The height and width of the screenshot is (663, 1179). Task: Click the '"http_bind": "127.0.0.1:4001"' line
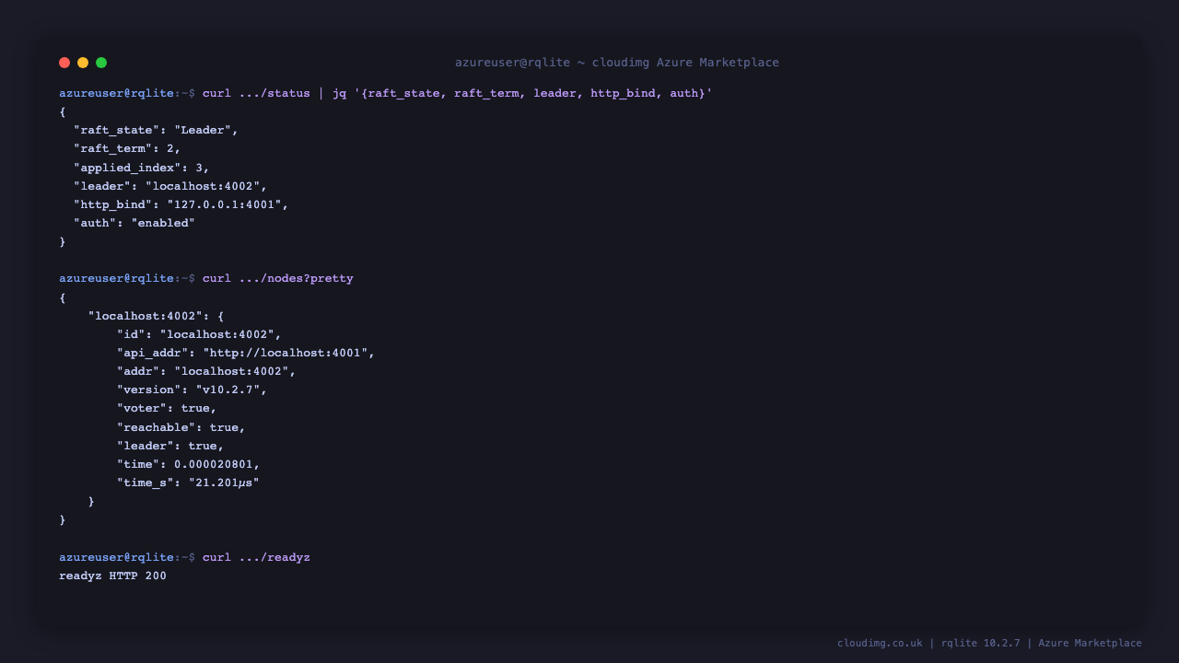[x=181, y=204]
